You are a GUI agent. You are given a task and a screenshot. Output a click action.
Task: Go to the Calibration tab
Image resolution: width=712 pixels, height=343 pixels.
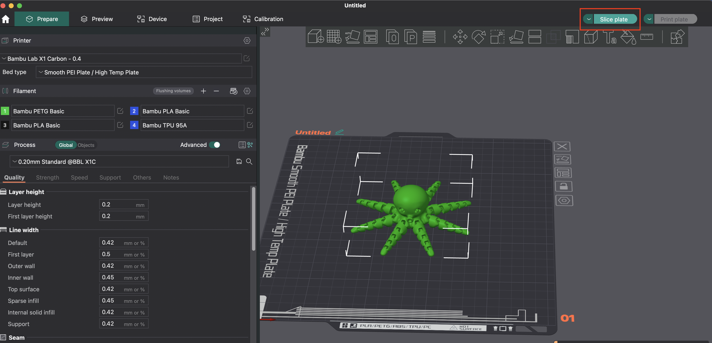point(263,19)
